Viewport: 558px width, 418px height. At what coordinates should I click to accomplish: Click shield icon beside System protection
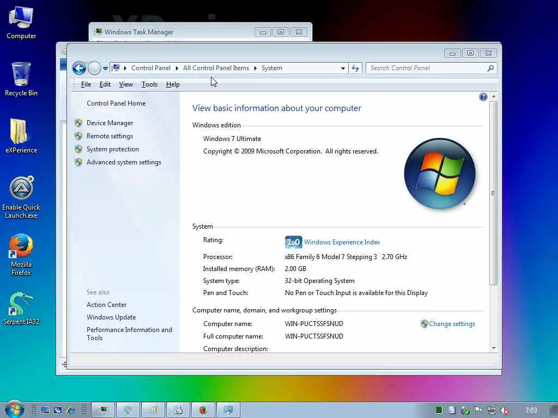[x=78, y=149]
